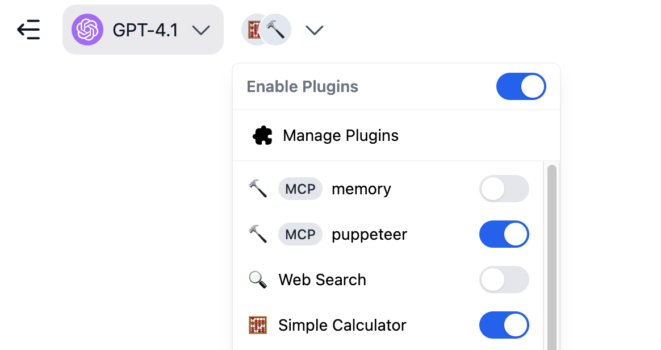This screenshot has height=350, width=661.
Task: Click the puzzle piece icon beside Manage Plugins
Action: point(262,135)
